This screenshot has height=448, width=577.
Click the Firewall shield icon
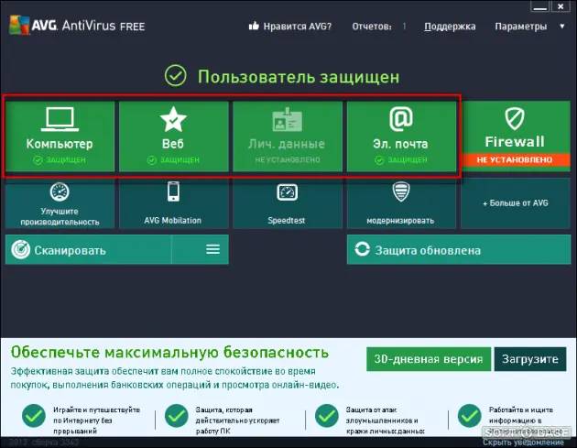[515, 118]
